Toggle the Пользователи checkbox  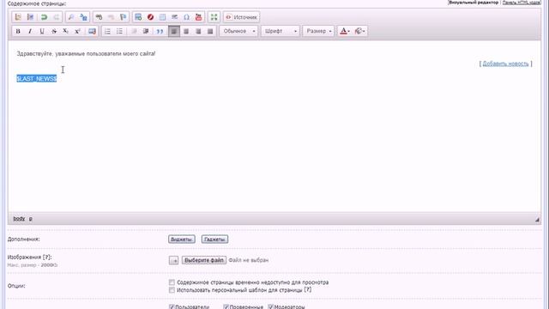pyautogui.click(x=172, y=307)
